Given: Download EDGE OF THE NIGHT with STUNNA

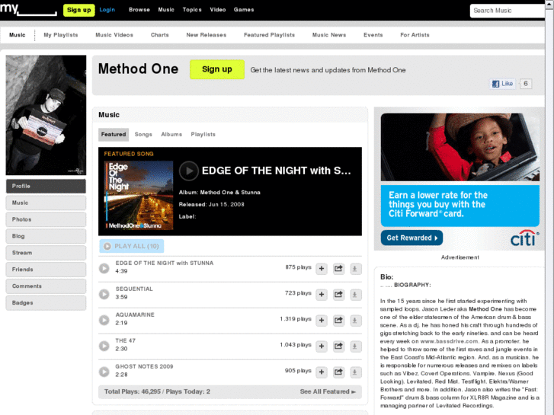Looking at the screenshot, I should click(x=355, y=269).
